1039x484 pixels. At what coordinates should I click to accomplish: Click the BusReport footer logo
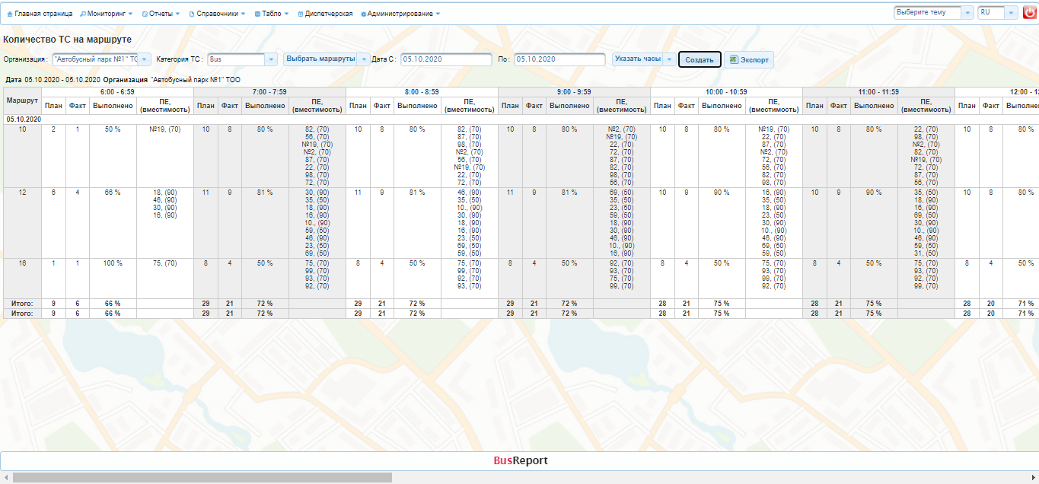click(x=520, y=460)
